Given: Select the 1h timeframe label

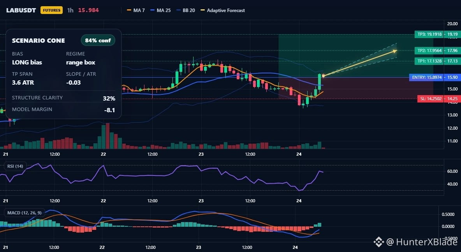Looking at the screenshot, I should 70,10.
